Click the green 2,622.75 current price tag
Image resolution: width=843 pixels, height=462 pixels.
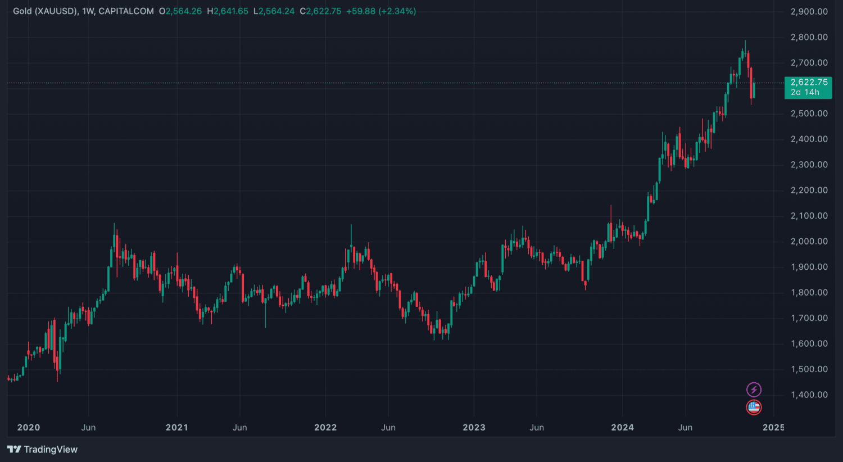pyautogui.click(x=808, y=87)
